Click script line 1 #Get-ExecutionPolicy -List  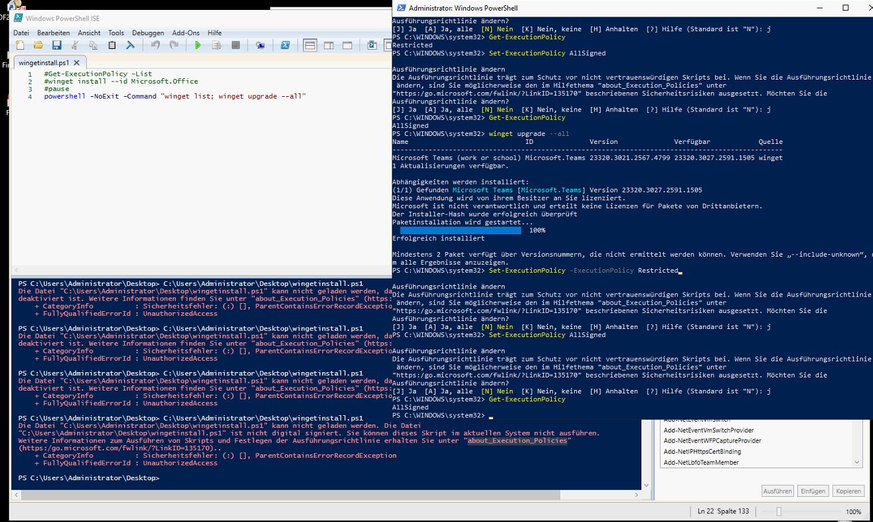(x=98, y=74)
